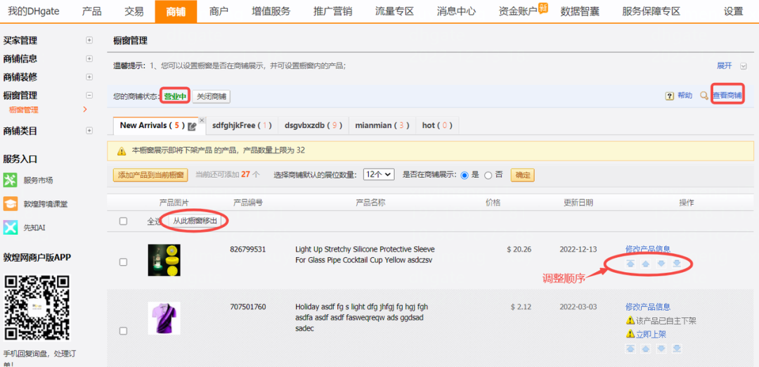Open the 设置 top menu
Screen dimensions: 759x367
point(733,12)
